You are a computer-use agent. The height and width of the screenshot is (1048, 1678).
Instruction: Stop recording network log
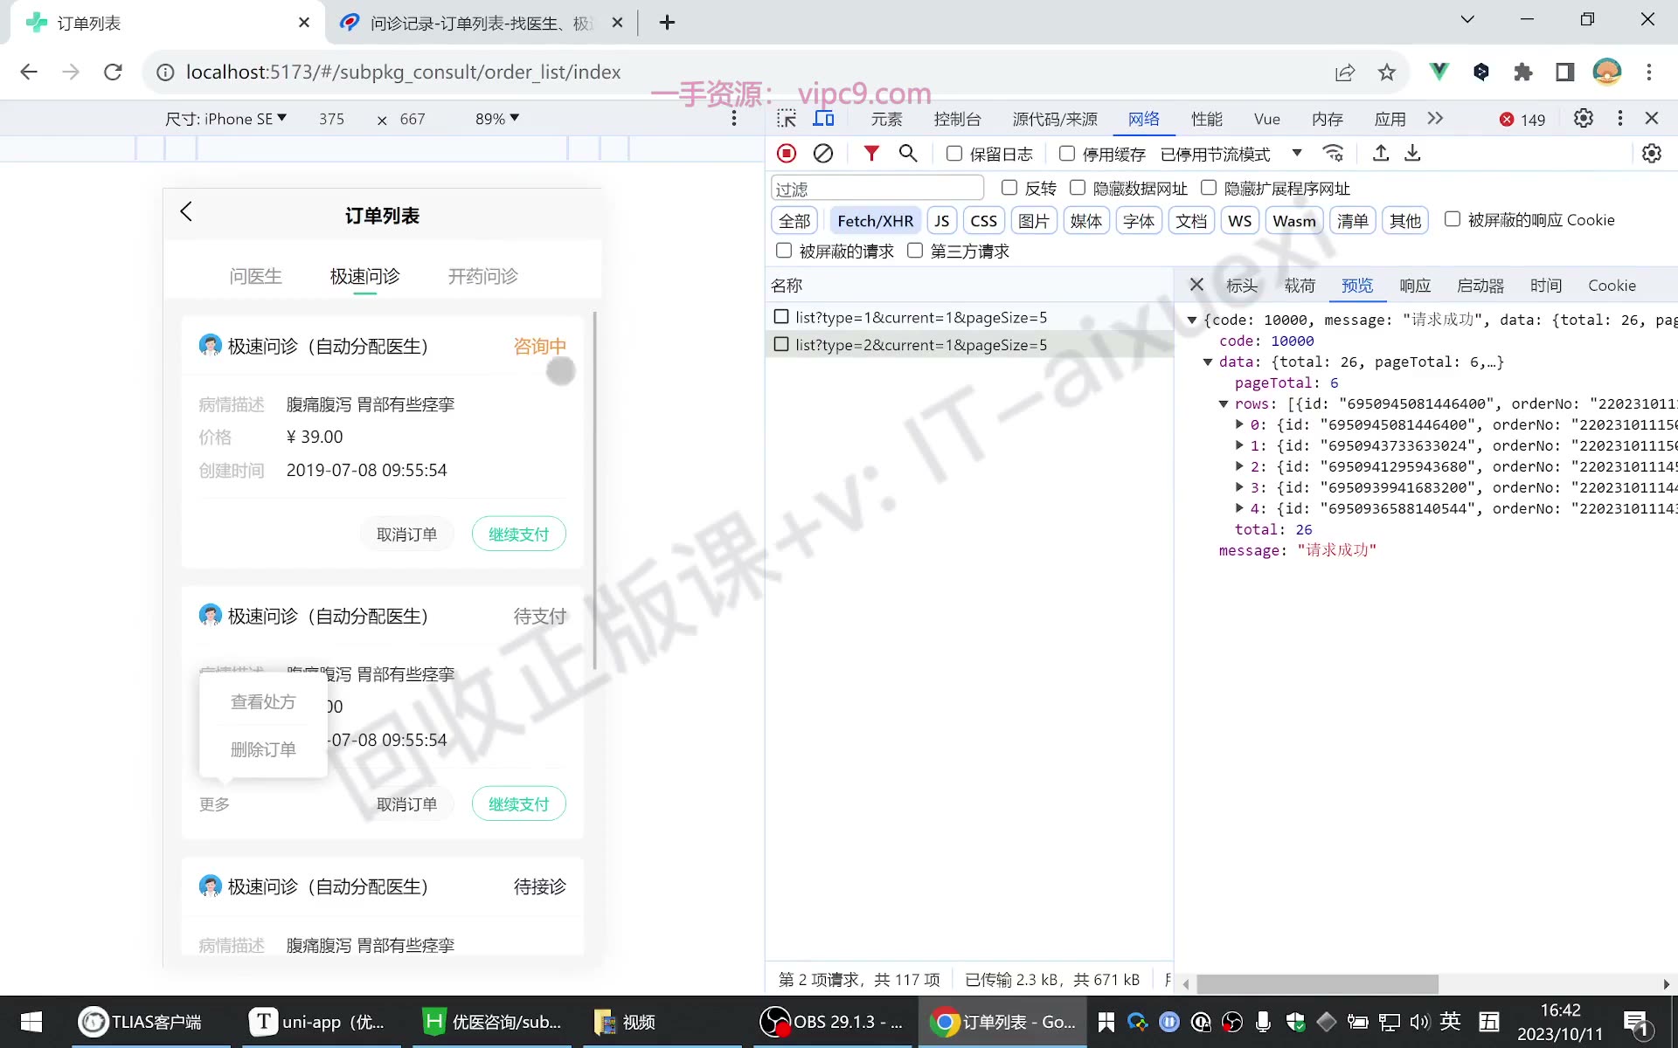pyautogui.click(x=787, y=154)
